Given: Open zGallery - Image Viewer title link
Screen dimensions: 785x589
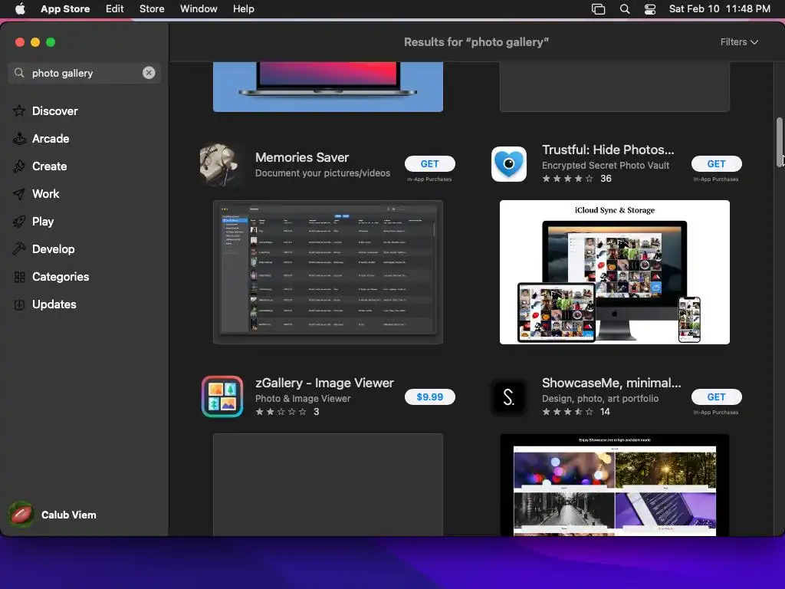Looking at the screenshot, I should [324, 383].
